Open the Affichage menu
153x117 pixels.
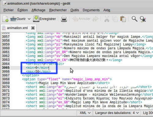click(x=39, y=10)
